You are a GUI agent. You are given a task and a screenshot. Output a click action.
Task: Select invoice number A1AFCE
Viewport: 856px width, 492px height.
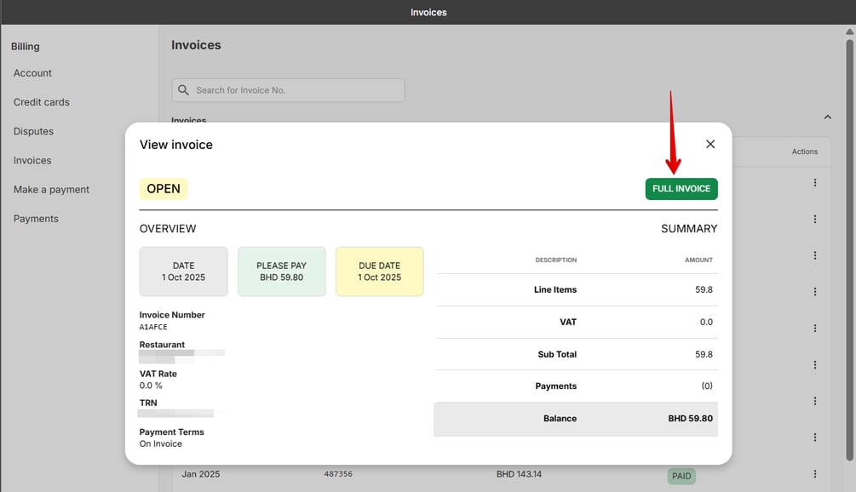(152, 327)
